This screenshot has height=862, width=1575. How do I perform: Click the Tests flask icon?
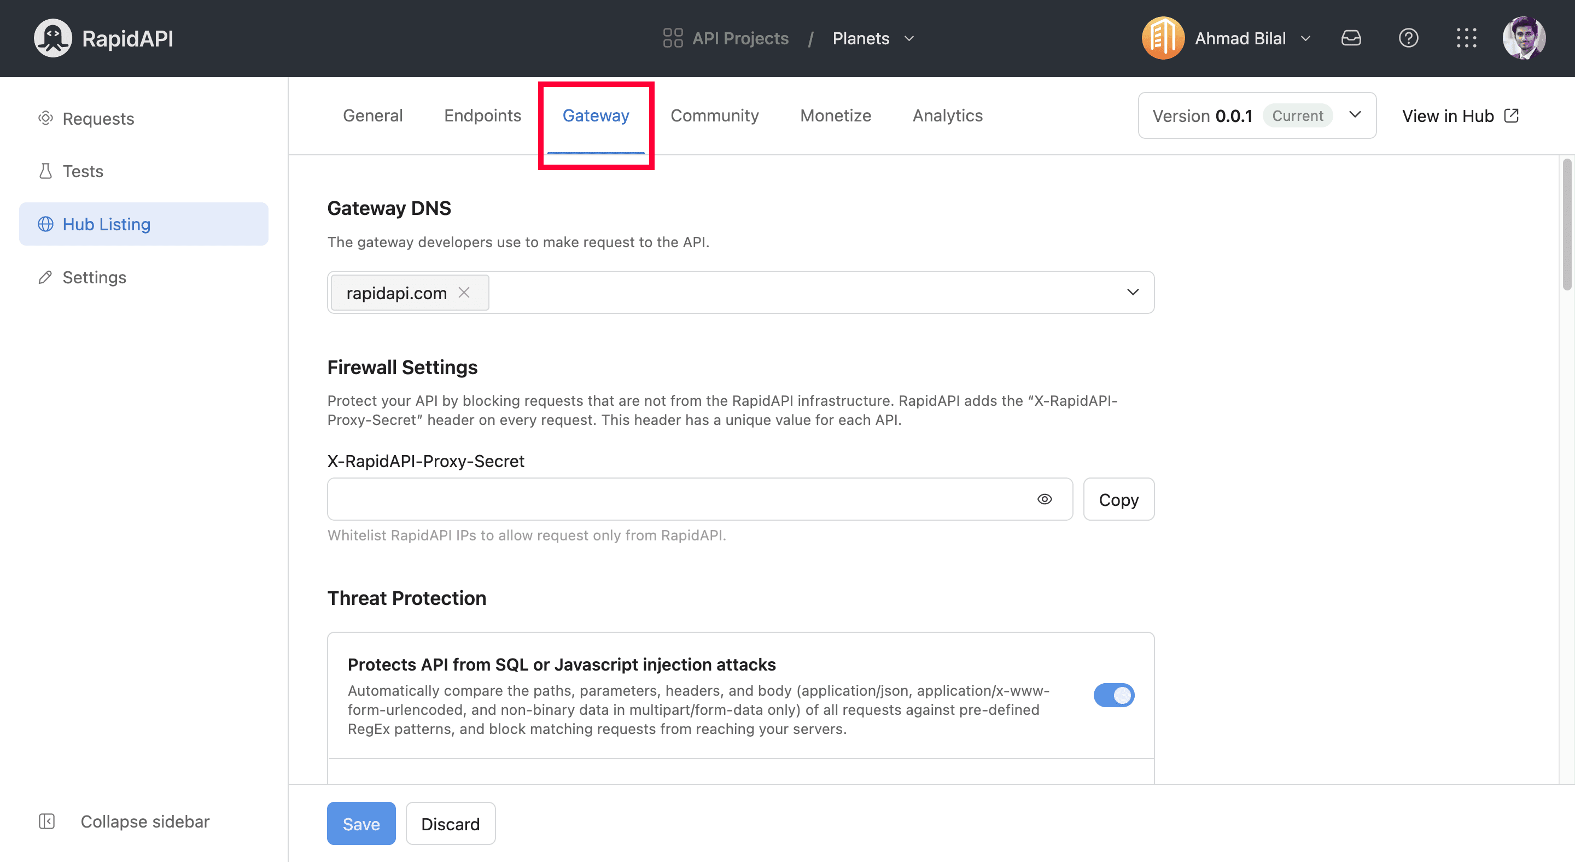coord(45,171)
